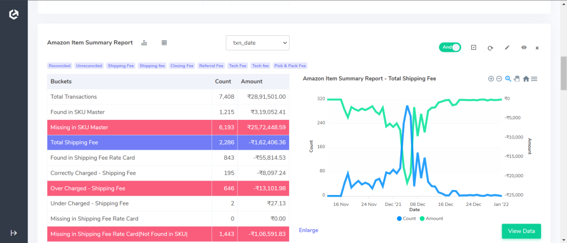Select the lowercase Shipping fee tag
This screenshot has width=567, height=243.
152,66
